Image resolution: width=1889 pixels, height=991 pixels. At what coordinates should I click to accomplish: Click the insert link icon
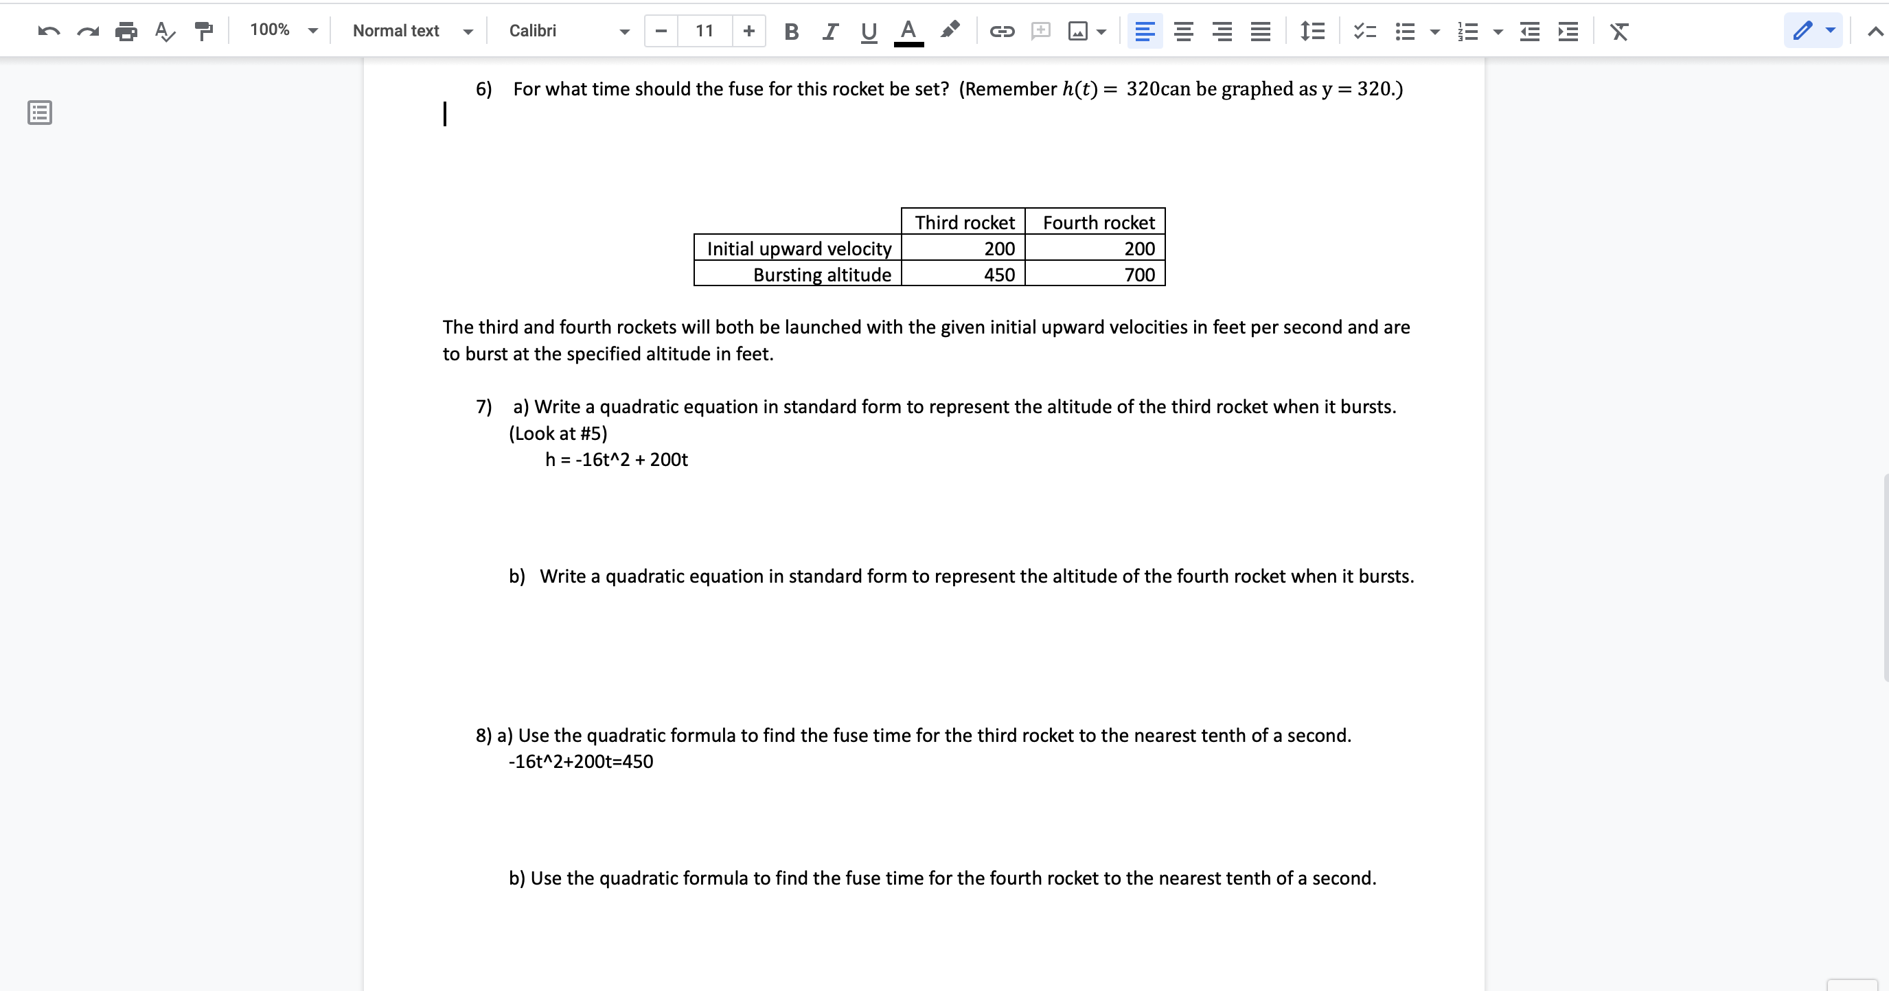click(1000, 30)
